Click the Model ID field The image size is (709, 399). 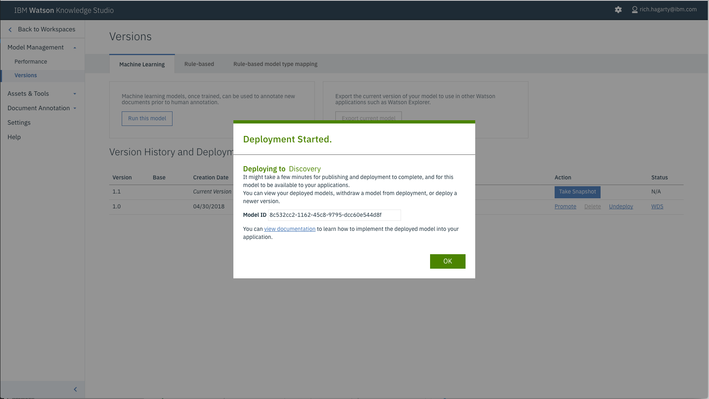(335, 215)
